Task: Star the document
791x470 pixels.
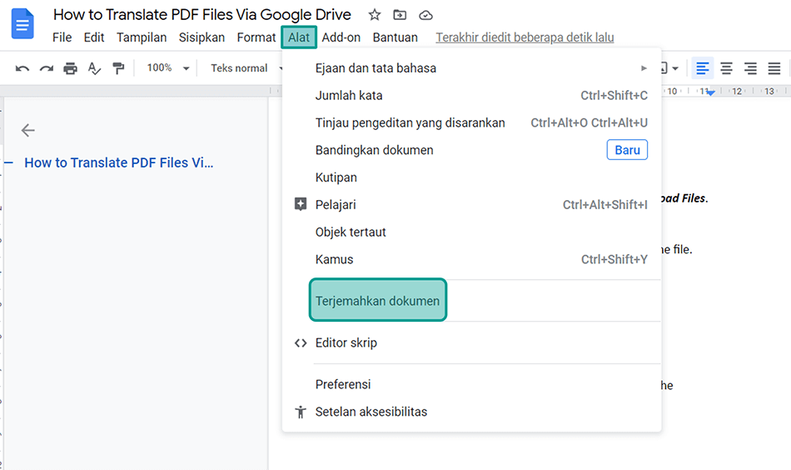Action: point(375,15)
